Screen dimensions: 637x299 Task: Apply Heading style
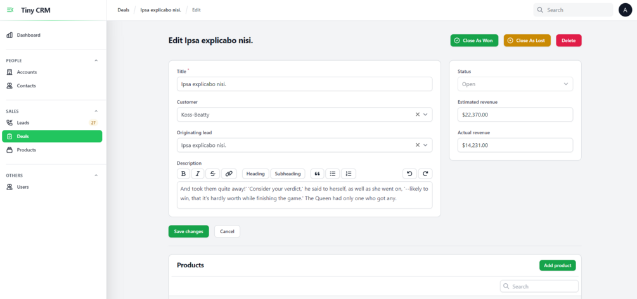point(255,174)
